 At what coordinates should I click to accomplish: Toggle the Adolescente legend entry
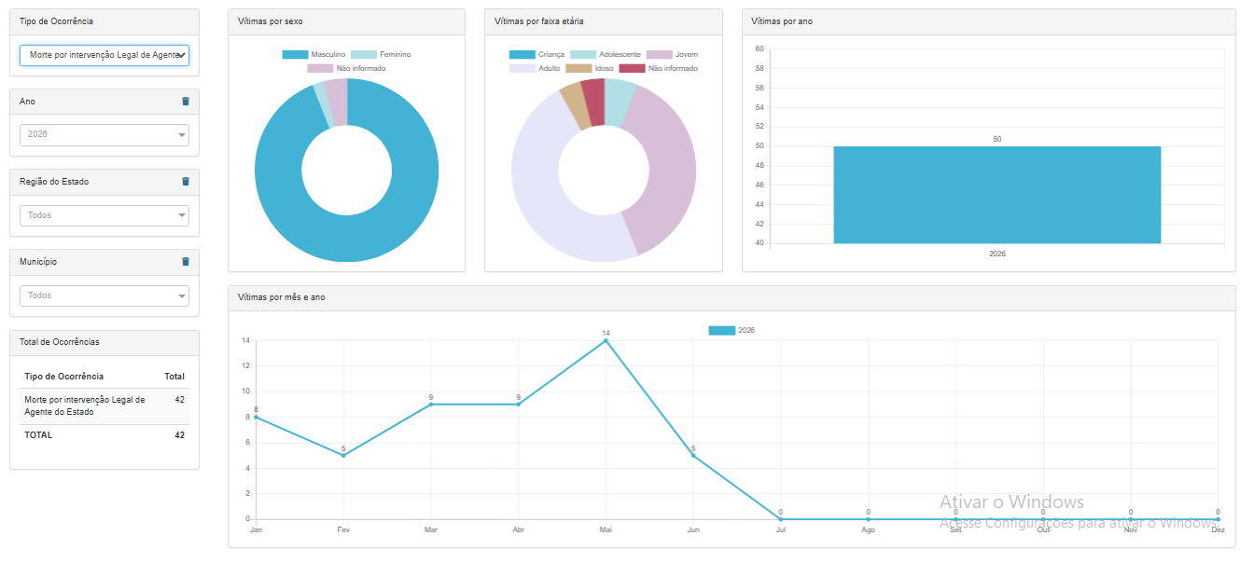point(605,54)
